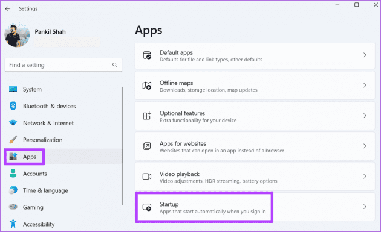Viewport: 381px width, 232px height.
Task: Open Apps for websites title
Action: click(183, 143)
